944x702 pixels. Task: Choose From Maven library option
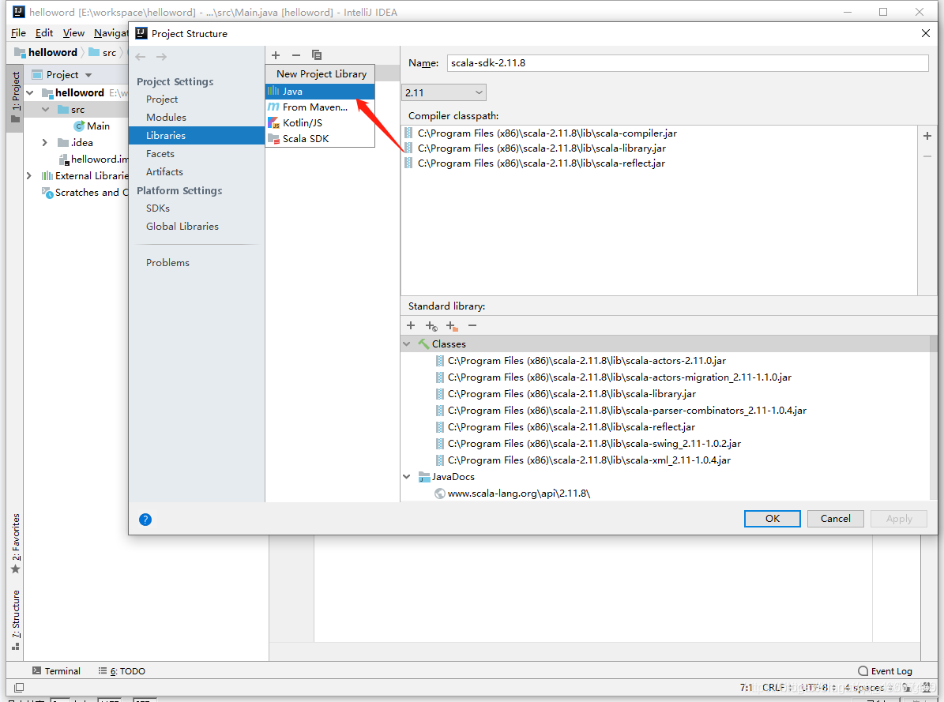[x=312, y=107]
